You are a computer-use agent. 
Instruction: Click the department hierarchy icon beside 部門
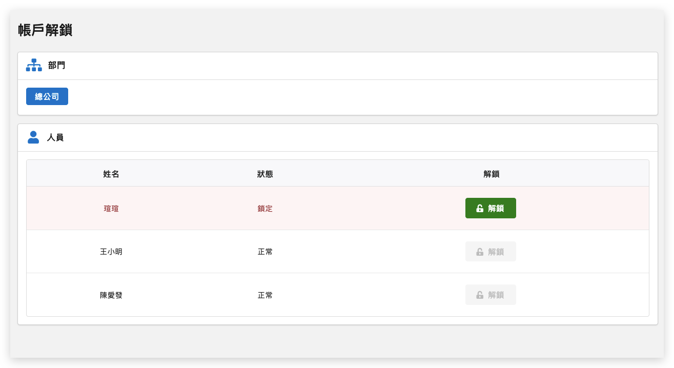pyautogui.click(x=33, y=65)
